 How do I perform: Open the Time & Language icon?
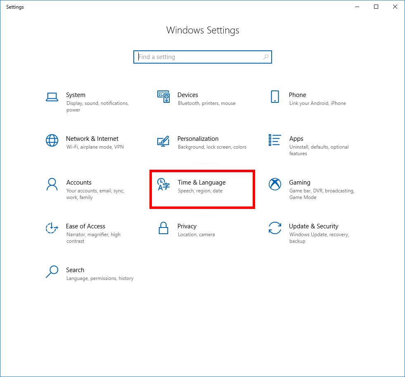click(163, 184)
